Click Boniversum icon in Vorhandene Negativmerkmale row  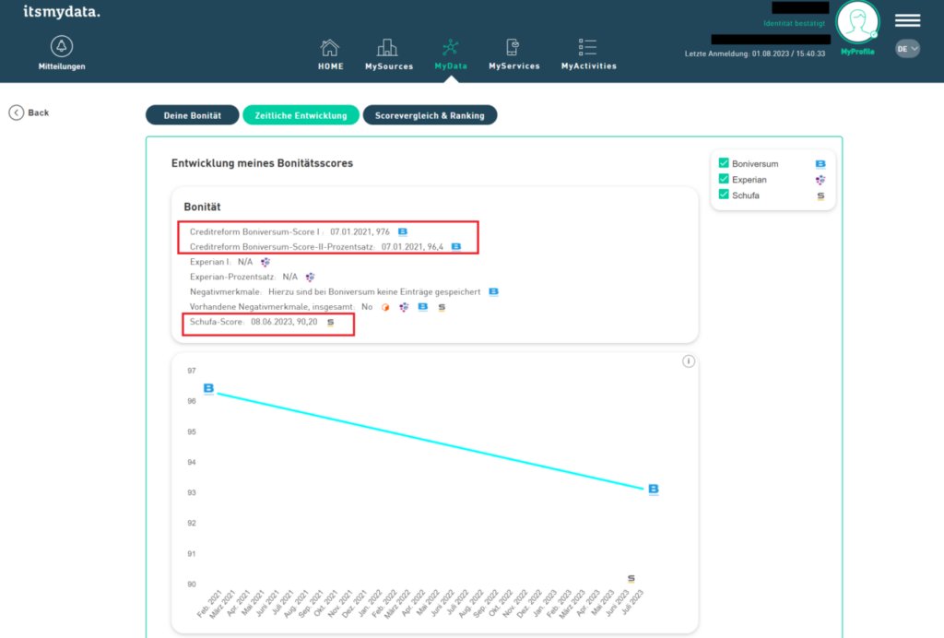tap(422, 307)
